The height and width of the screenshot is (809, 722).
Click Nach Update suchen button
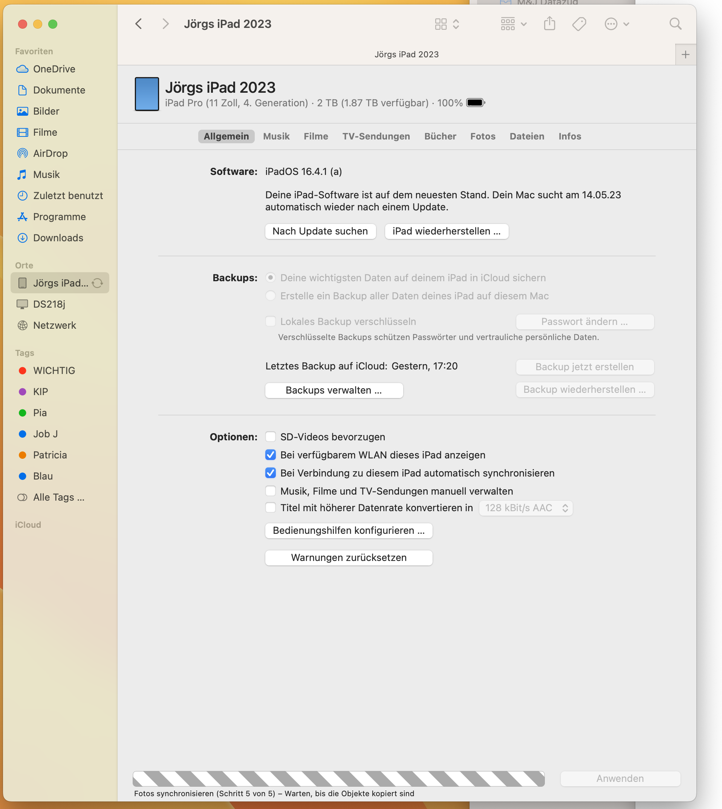(320, 231)
